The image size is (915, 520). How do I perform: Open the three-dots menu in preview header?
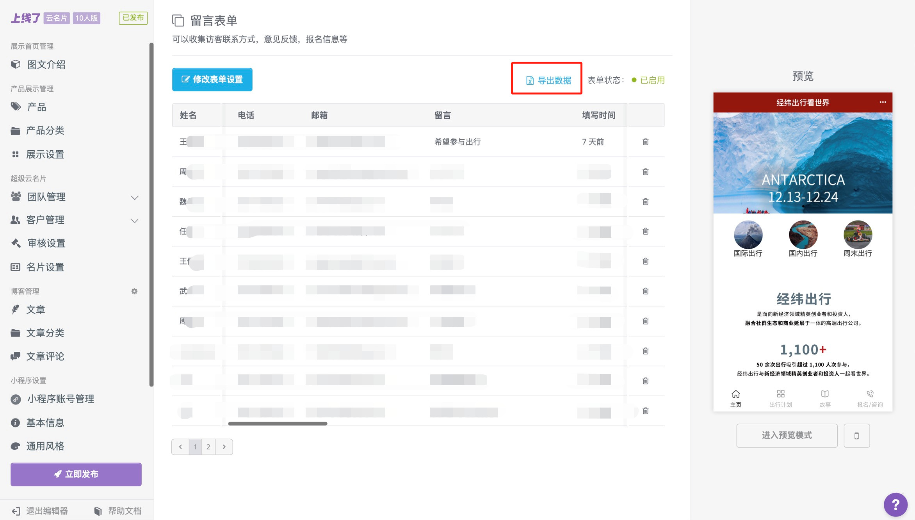(883, 102)
